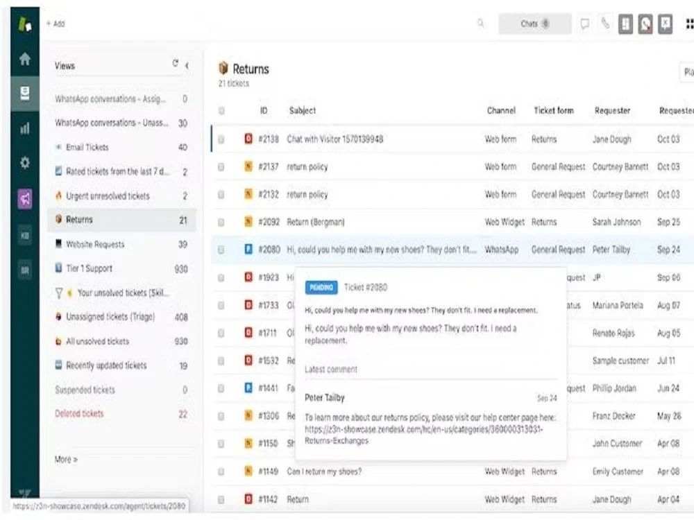Check the box for ticket #1733

tap(221, 306)
